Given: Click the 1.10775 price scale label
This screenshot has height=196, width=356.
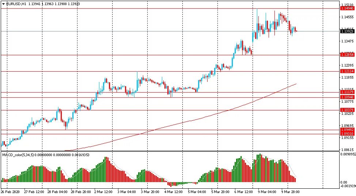Looking at the screenshot, I should (x=347, y=102).
